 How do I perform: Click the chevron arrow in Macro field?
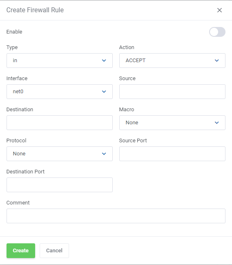point(217,123)
